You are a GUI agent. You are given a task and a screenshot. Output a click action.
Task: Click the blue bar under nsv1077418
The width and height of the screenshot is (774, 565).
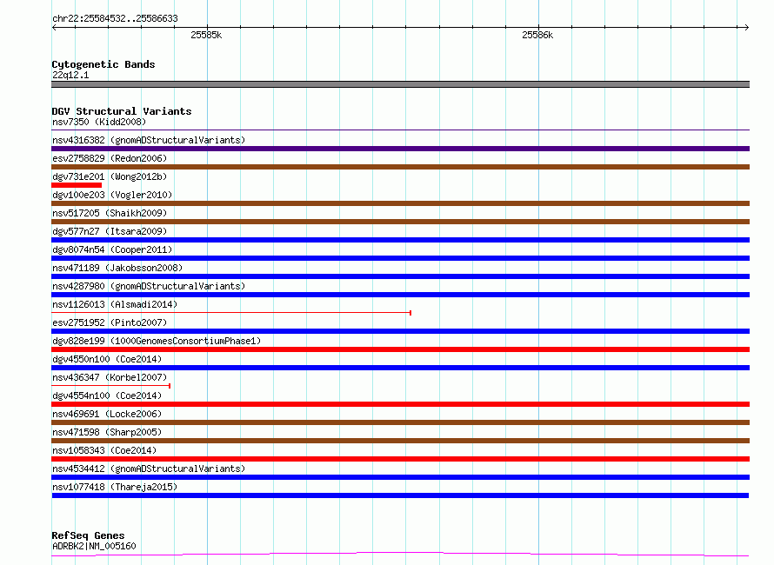pos(400,495)
